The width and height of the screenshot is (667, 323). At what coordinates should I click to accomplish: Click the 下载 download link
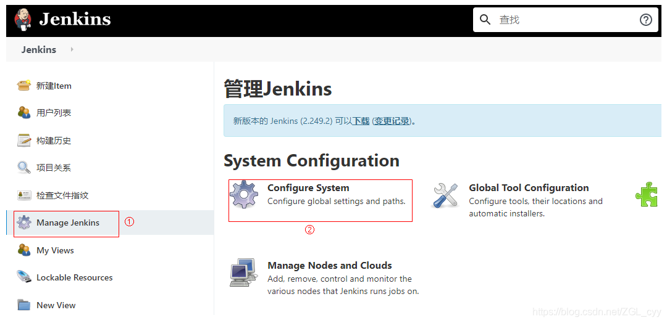coord(361,121)
